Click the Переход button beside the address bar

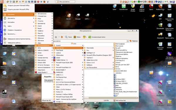(133, 41)
